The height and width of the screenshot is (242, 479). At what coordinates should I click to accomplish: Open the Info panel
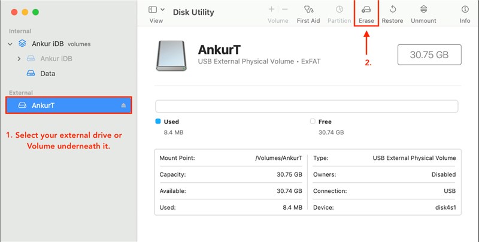465,10
